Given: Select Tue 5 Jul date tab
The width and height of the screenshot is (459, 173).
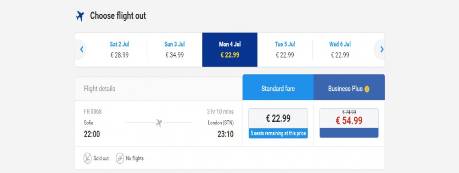Looking at the screenshot, I should (285, 49).
